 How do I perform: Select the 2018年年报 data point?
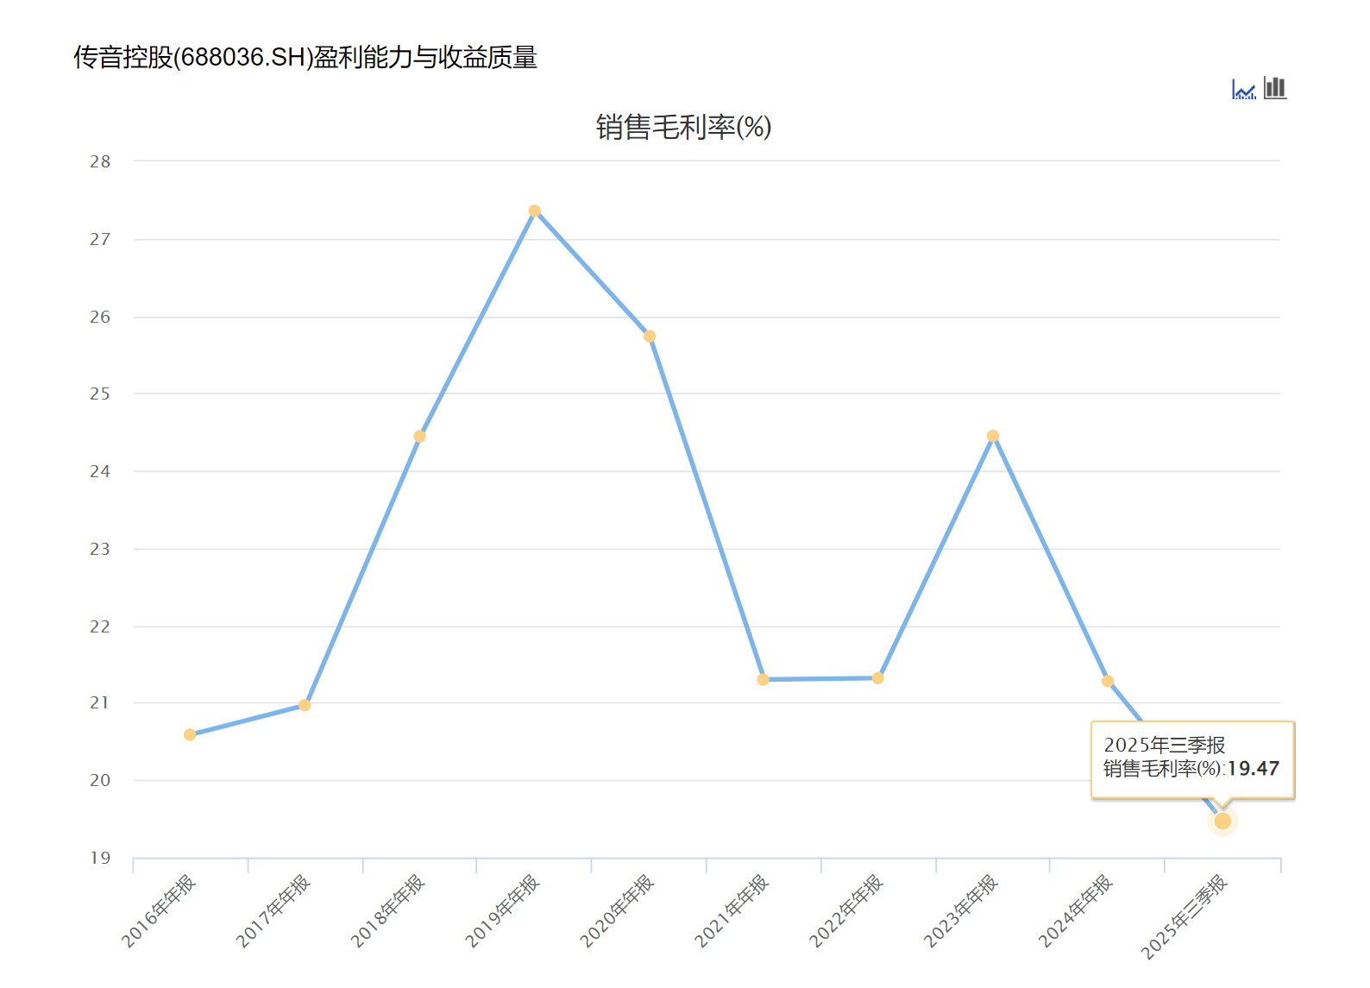(419, 437)
